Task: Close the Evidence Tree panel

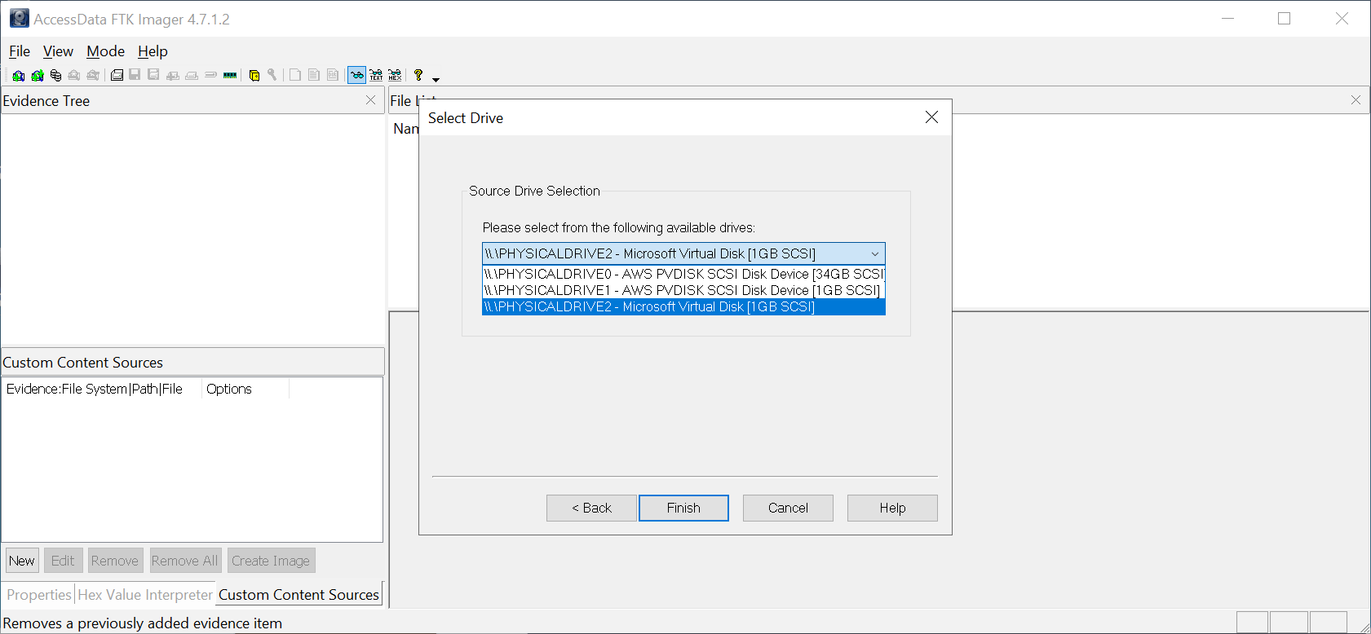Action: 370,100
